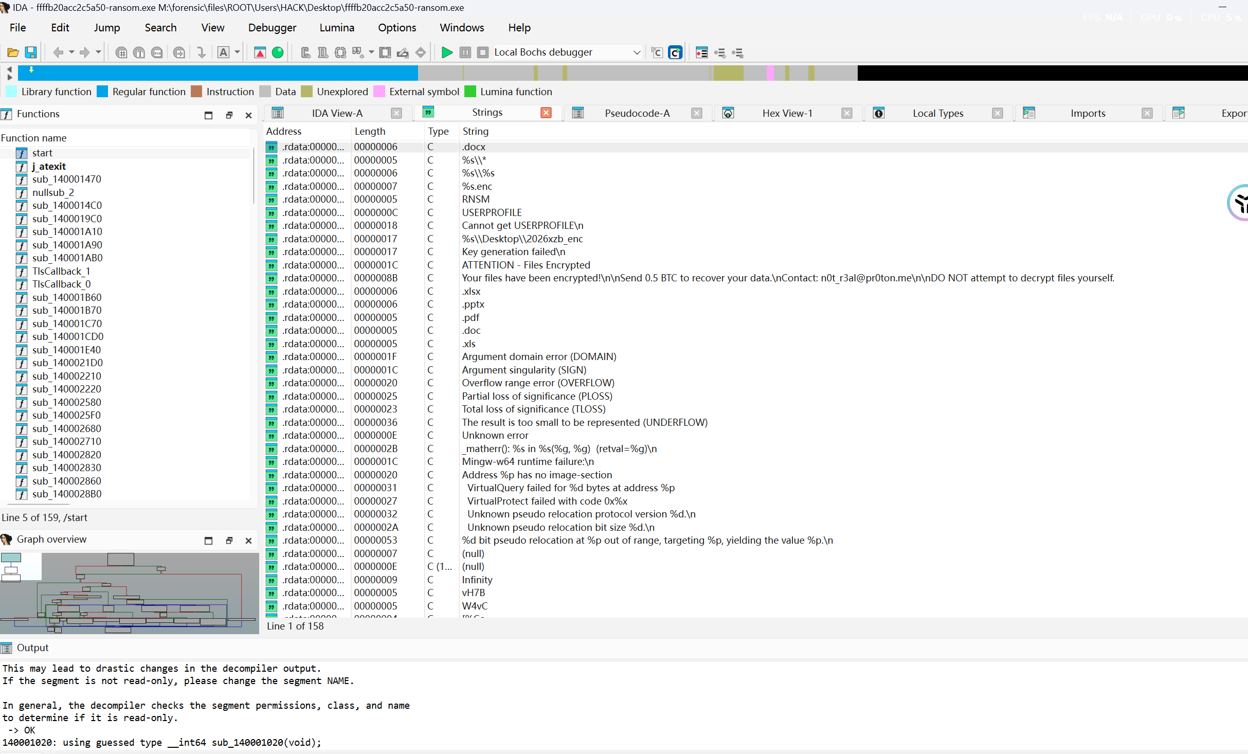Click the blue region of navigation band
This screenshot has height=754, width=1248.
(218, 73)
